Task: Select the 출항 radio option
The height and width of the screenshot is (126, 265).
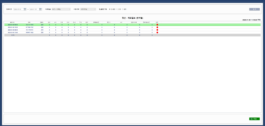Action: coord(123,9)
